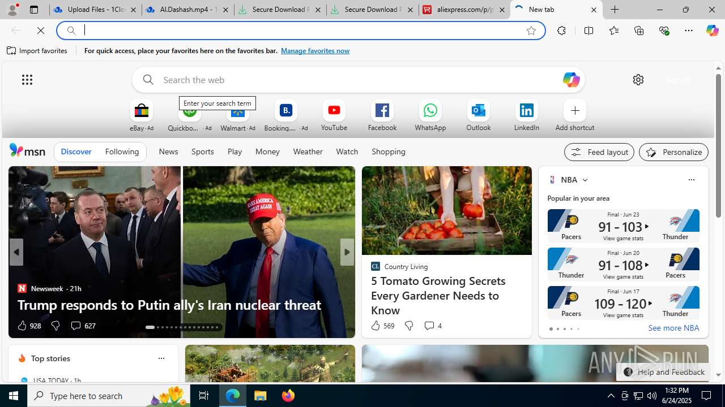Open the WhatsApp shortcut tile

[430, 116]
